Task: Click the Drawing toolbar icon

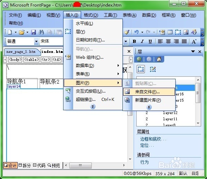Action: coord(194,32)
